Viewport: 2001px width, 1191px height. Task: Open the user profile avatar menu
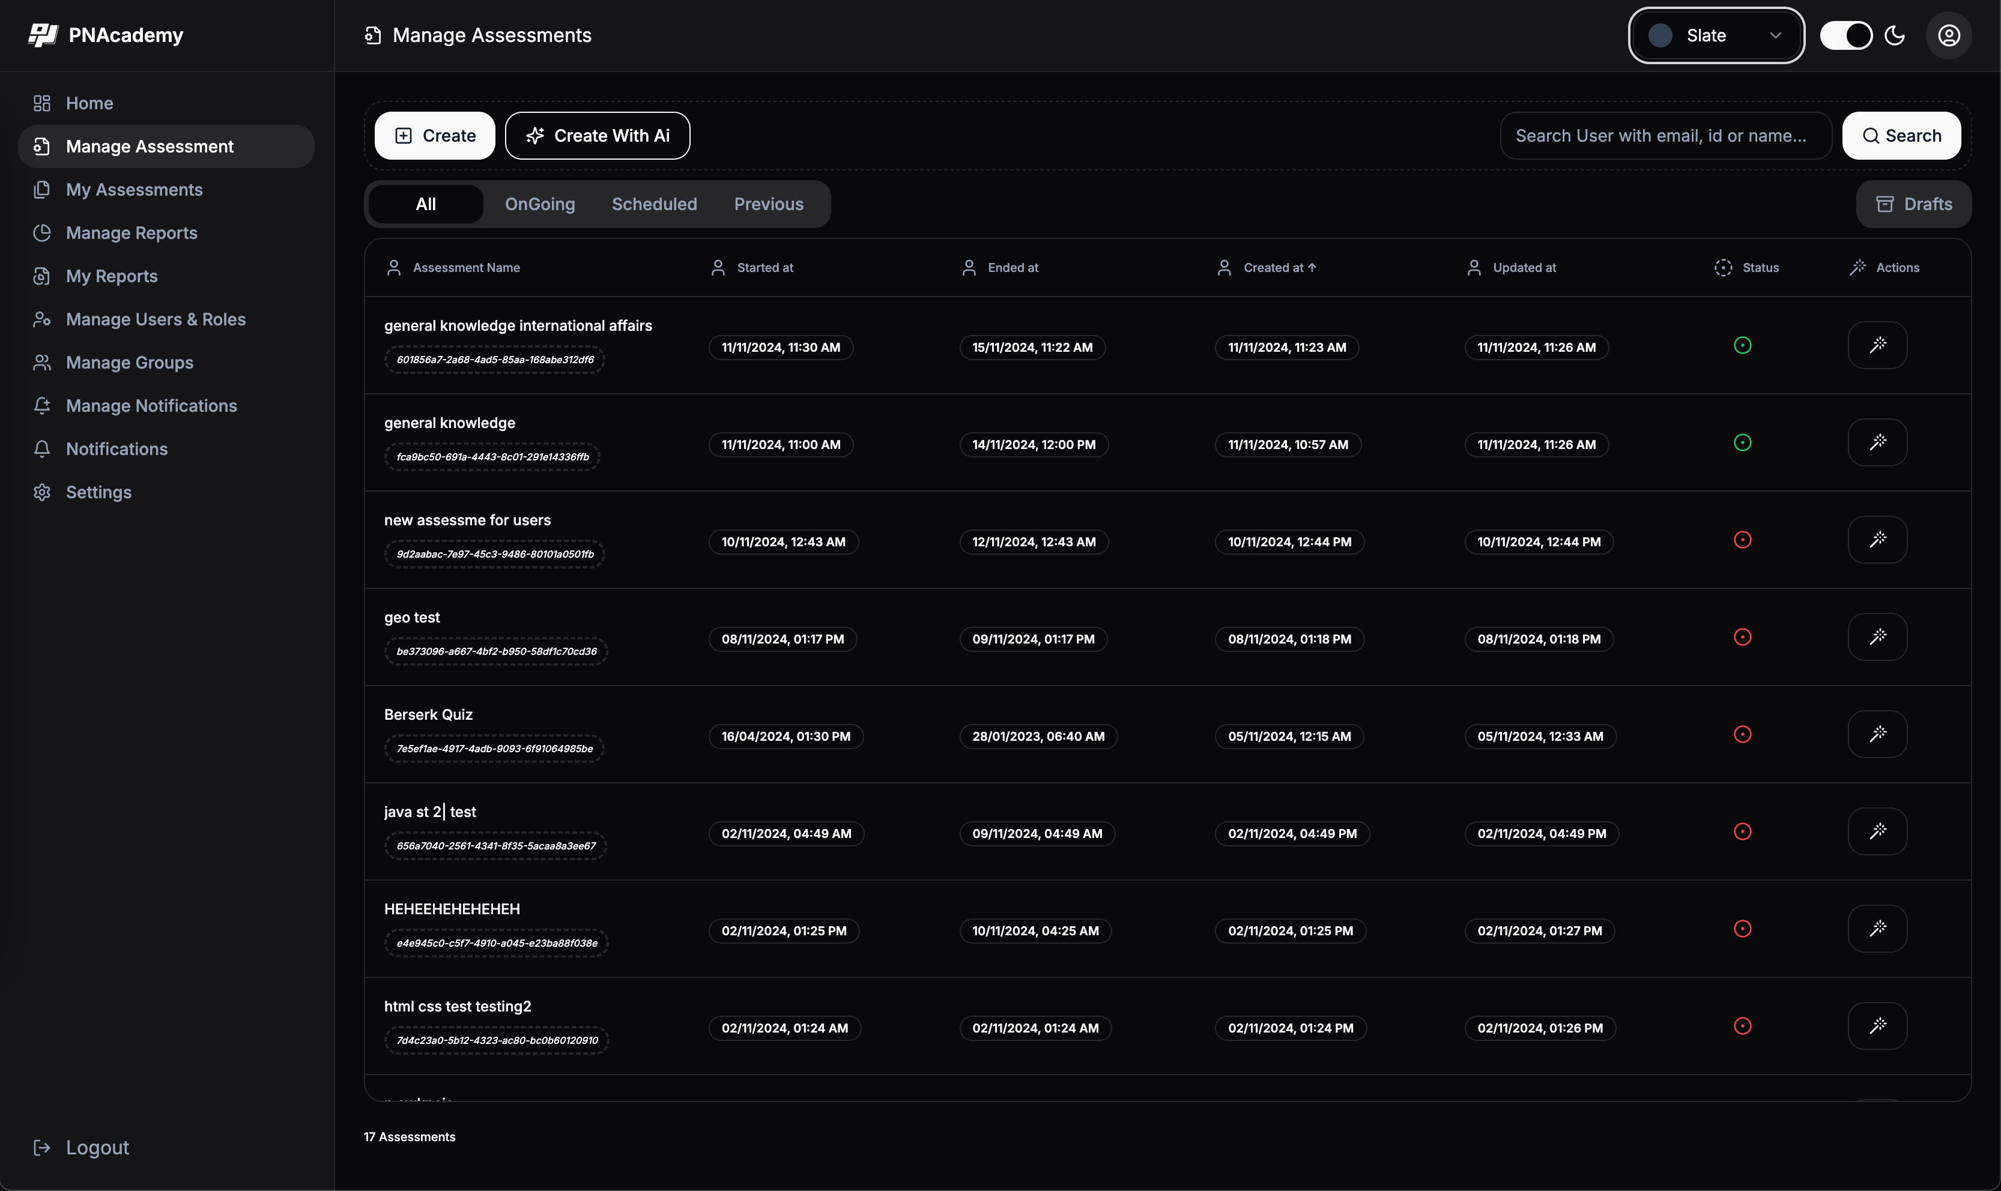pyautogui.click(x=1948, y=35)
